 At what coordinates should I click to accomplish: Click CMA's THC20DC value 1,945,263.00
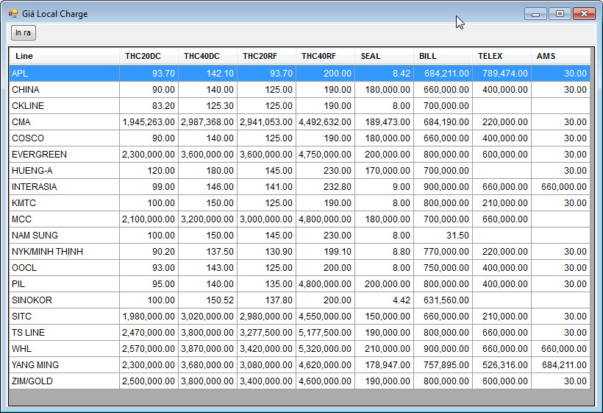149,122
